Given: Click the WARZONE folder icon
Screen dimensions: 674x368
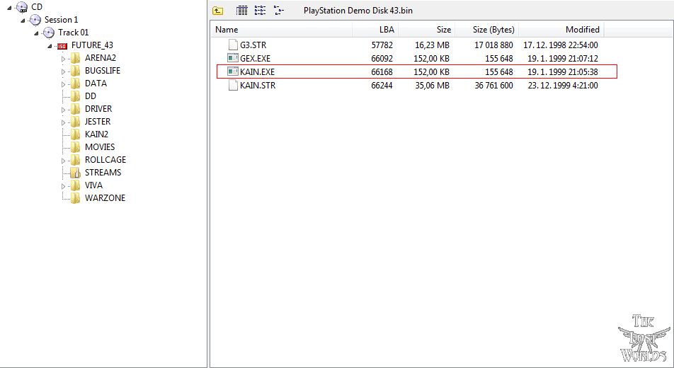Looking at the screenshot, I should [x=75, y=197].
